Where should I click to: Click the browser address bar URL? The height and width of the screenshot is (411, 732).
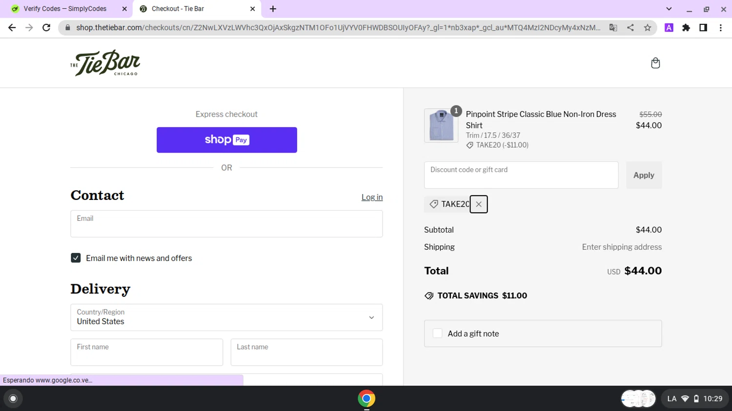[x=338, y=28]
